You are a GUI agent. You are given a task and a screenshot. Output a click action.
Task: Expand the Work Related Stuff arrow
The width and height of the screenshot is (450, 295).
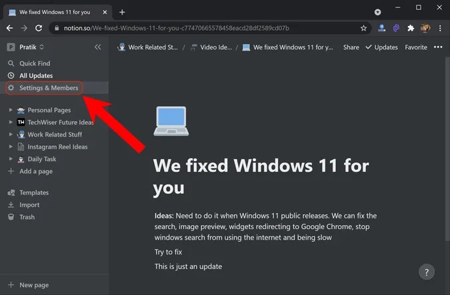(11, 134)
